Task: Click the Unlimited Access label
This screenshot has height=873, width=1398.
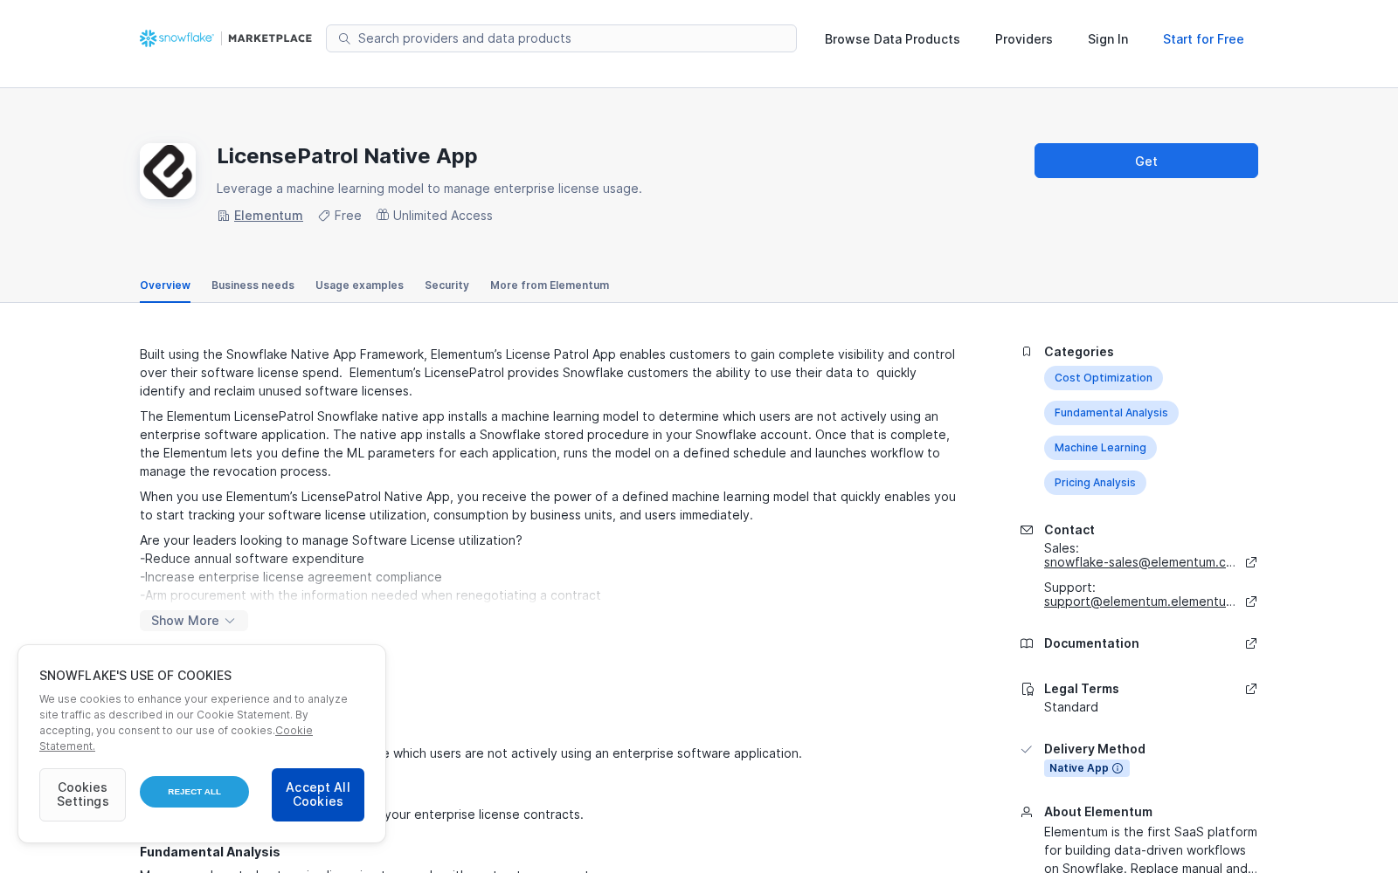Action: (x=443, y=216)
